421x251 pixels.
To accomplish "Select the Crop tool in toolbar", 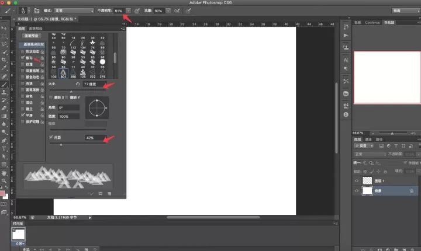I will tap(4, 60).
